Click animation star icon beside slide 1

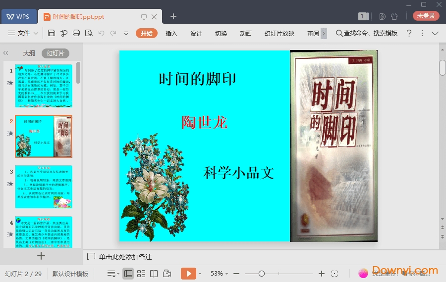coord(10,83)
